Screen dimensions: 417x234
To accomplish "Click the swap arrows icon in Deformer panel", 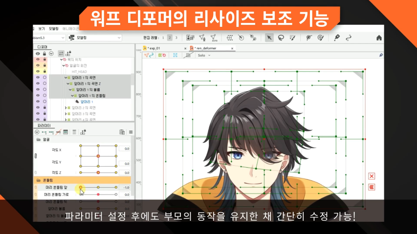I will pyautogui.click(x=61, y=54).
